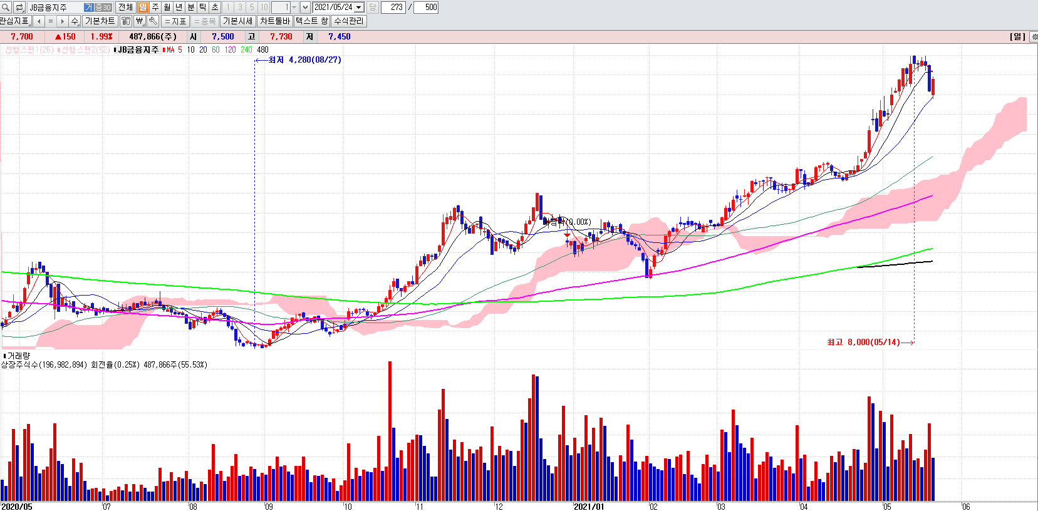Click the rotate/refresh stock icon
The width and height of the screenshot is (1038, 511).
click(19, 8)
